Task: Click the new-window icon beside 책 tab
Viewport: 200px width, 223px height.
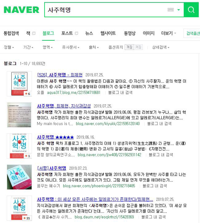Action: 34,33
